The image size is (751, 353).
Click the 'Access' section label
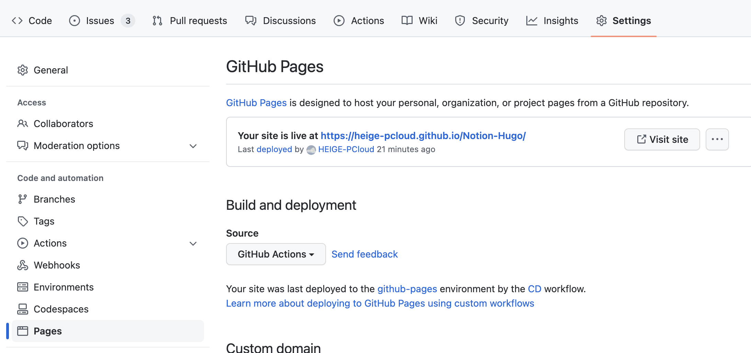coord(32,103)
